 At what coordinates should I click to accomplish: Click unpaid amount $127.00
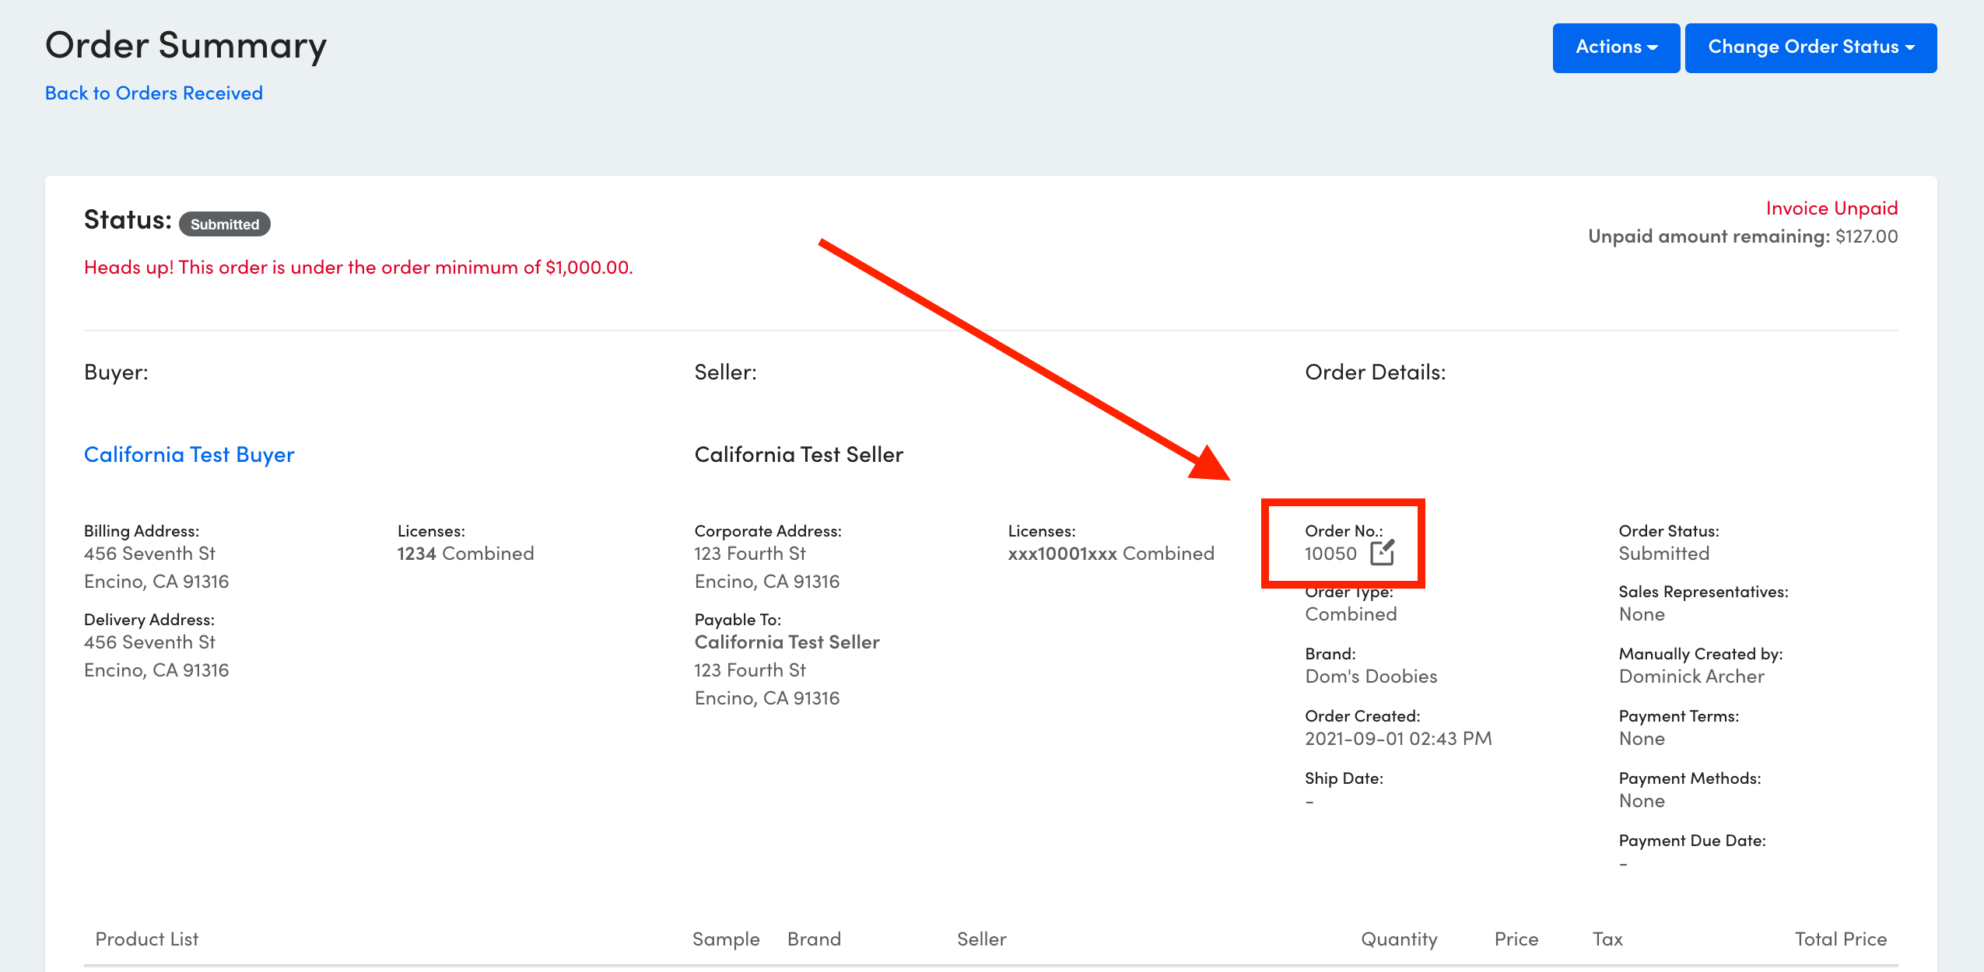pyautogui.click(x=1867, y=236)
